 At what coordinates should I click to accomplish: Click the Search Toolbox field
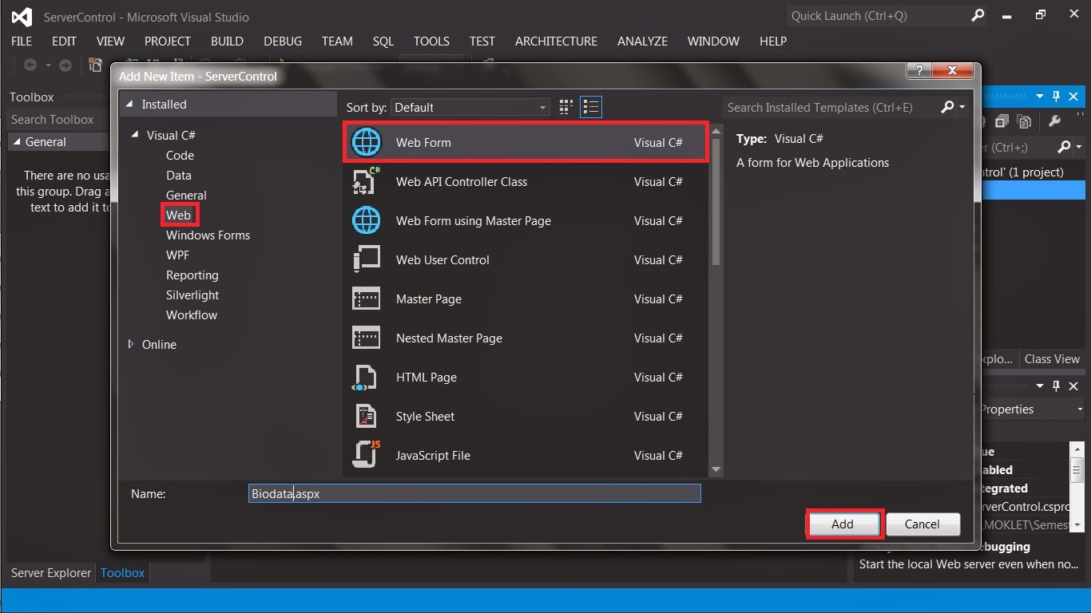pos(58,120)
